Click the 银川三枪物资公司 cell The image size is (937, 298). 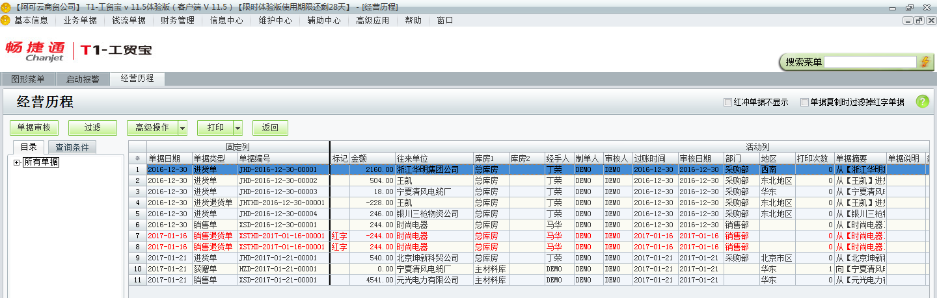434,214
